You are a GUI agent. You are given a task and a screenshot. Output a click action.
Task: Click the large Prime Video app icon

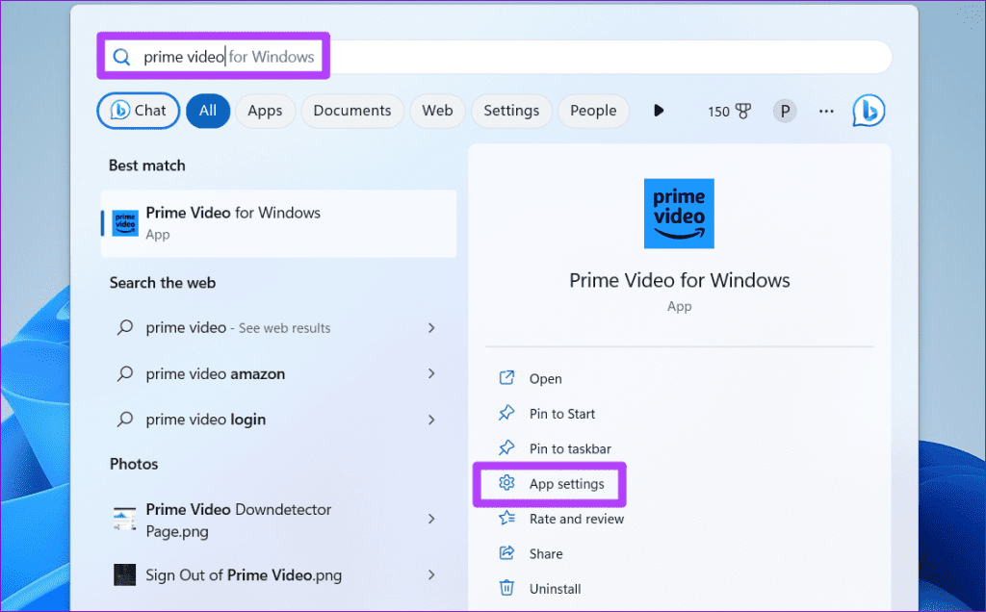click(679, 214)
